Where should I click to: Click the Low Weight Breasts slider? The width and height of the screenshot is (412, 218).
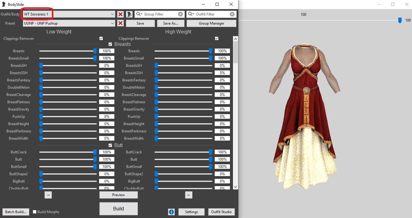pos(68,51)
